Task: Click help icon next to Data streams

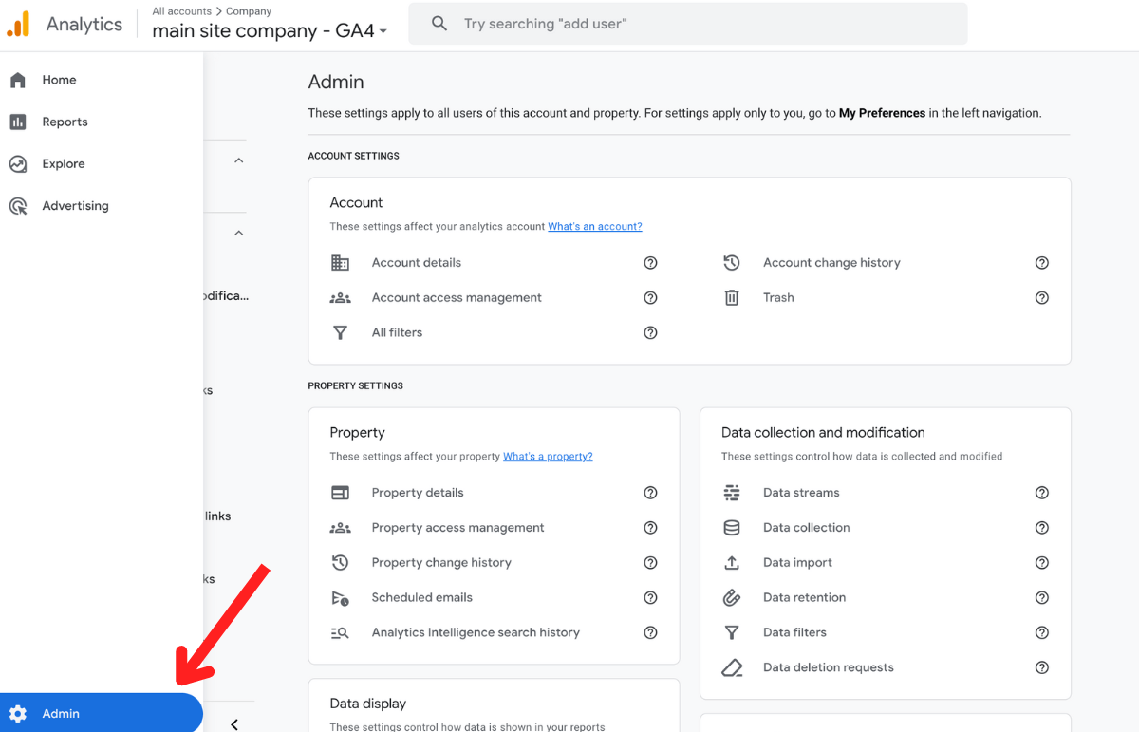Action: click(x=1041, y=492)
